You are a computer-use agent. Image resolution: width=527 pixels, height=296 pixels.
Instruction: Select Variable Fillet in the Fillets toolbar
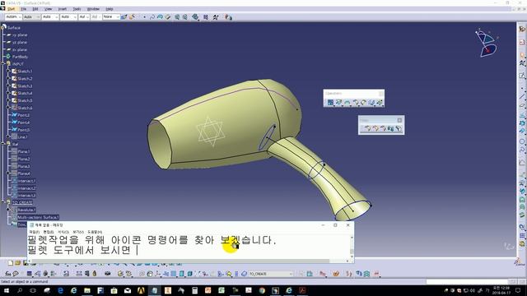click(382, 128)
